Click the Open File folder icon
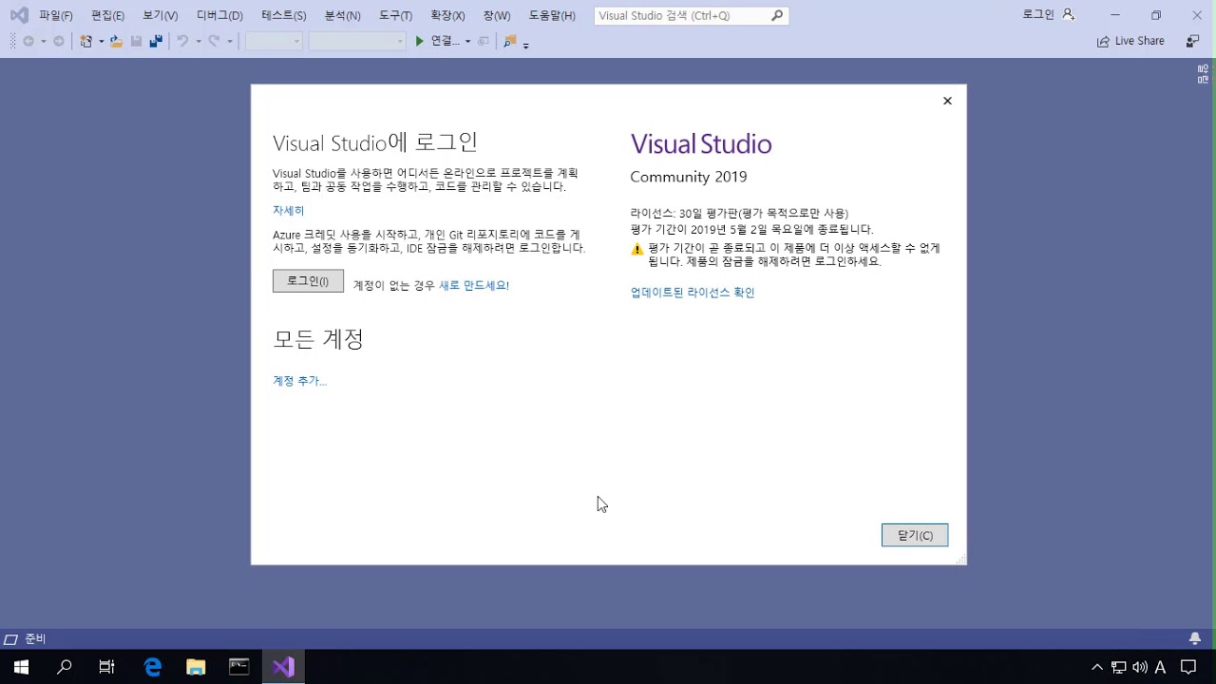The height and width of the screenshot is (684, 1216). (116, 41)
